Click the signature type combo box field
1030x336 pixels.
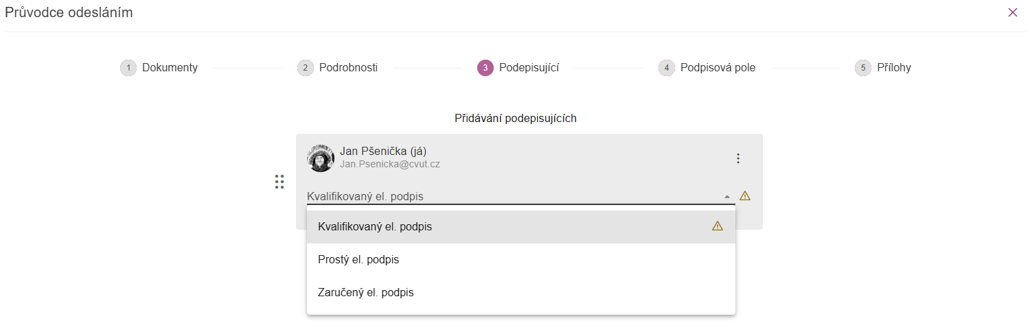tap(508, 196)
